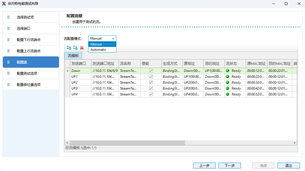Click the 上一步 button
Image resolution: width=305 pixels, height=171 pixels.
[204, 166]
